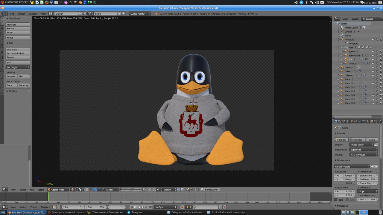This screenshot has height=215, width=383.
Task: Toggle renderability camera icon for Plane.006
Action: tap(381, 103)
